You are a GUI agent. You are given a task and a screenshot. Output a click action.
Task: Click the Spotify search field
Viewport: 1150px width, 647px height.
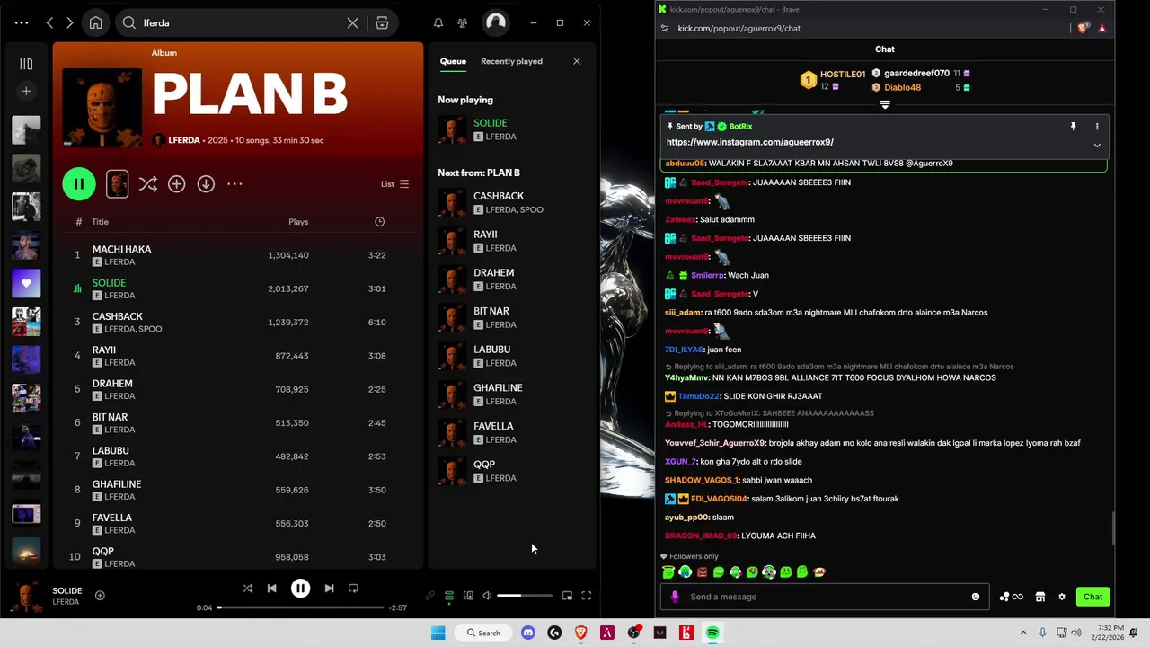pyautogui.click(x=241, y=22)
